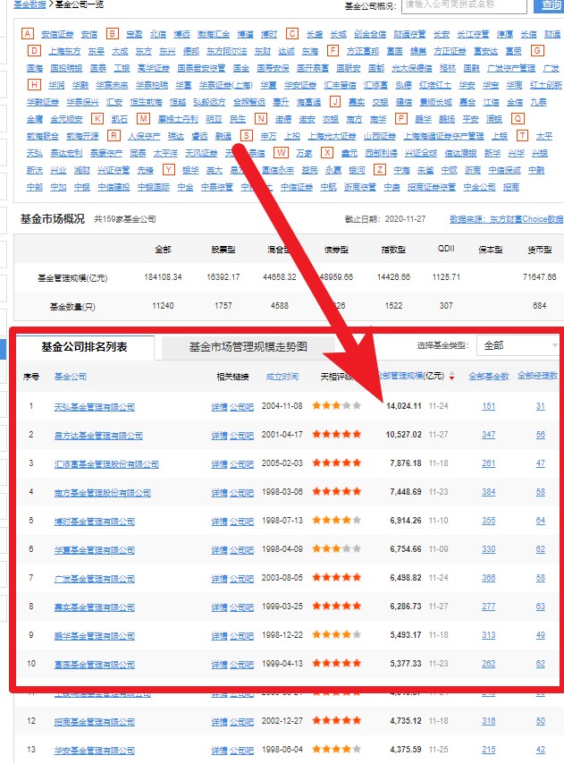Open the 东方财富Choice数据 data source link
The image size is (564, 764).
click(x=506, y=219)
